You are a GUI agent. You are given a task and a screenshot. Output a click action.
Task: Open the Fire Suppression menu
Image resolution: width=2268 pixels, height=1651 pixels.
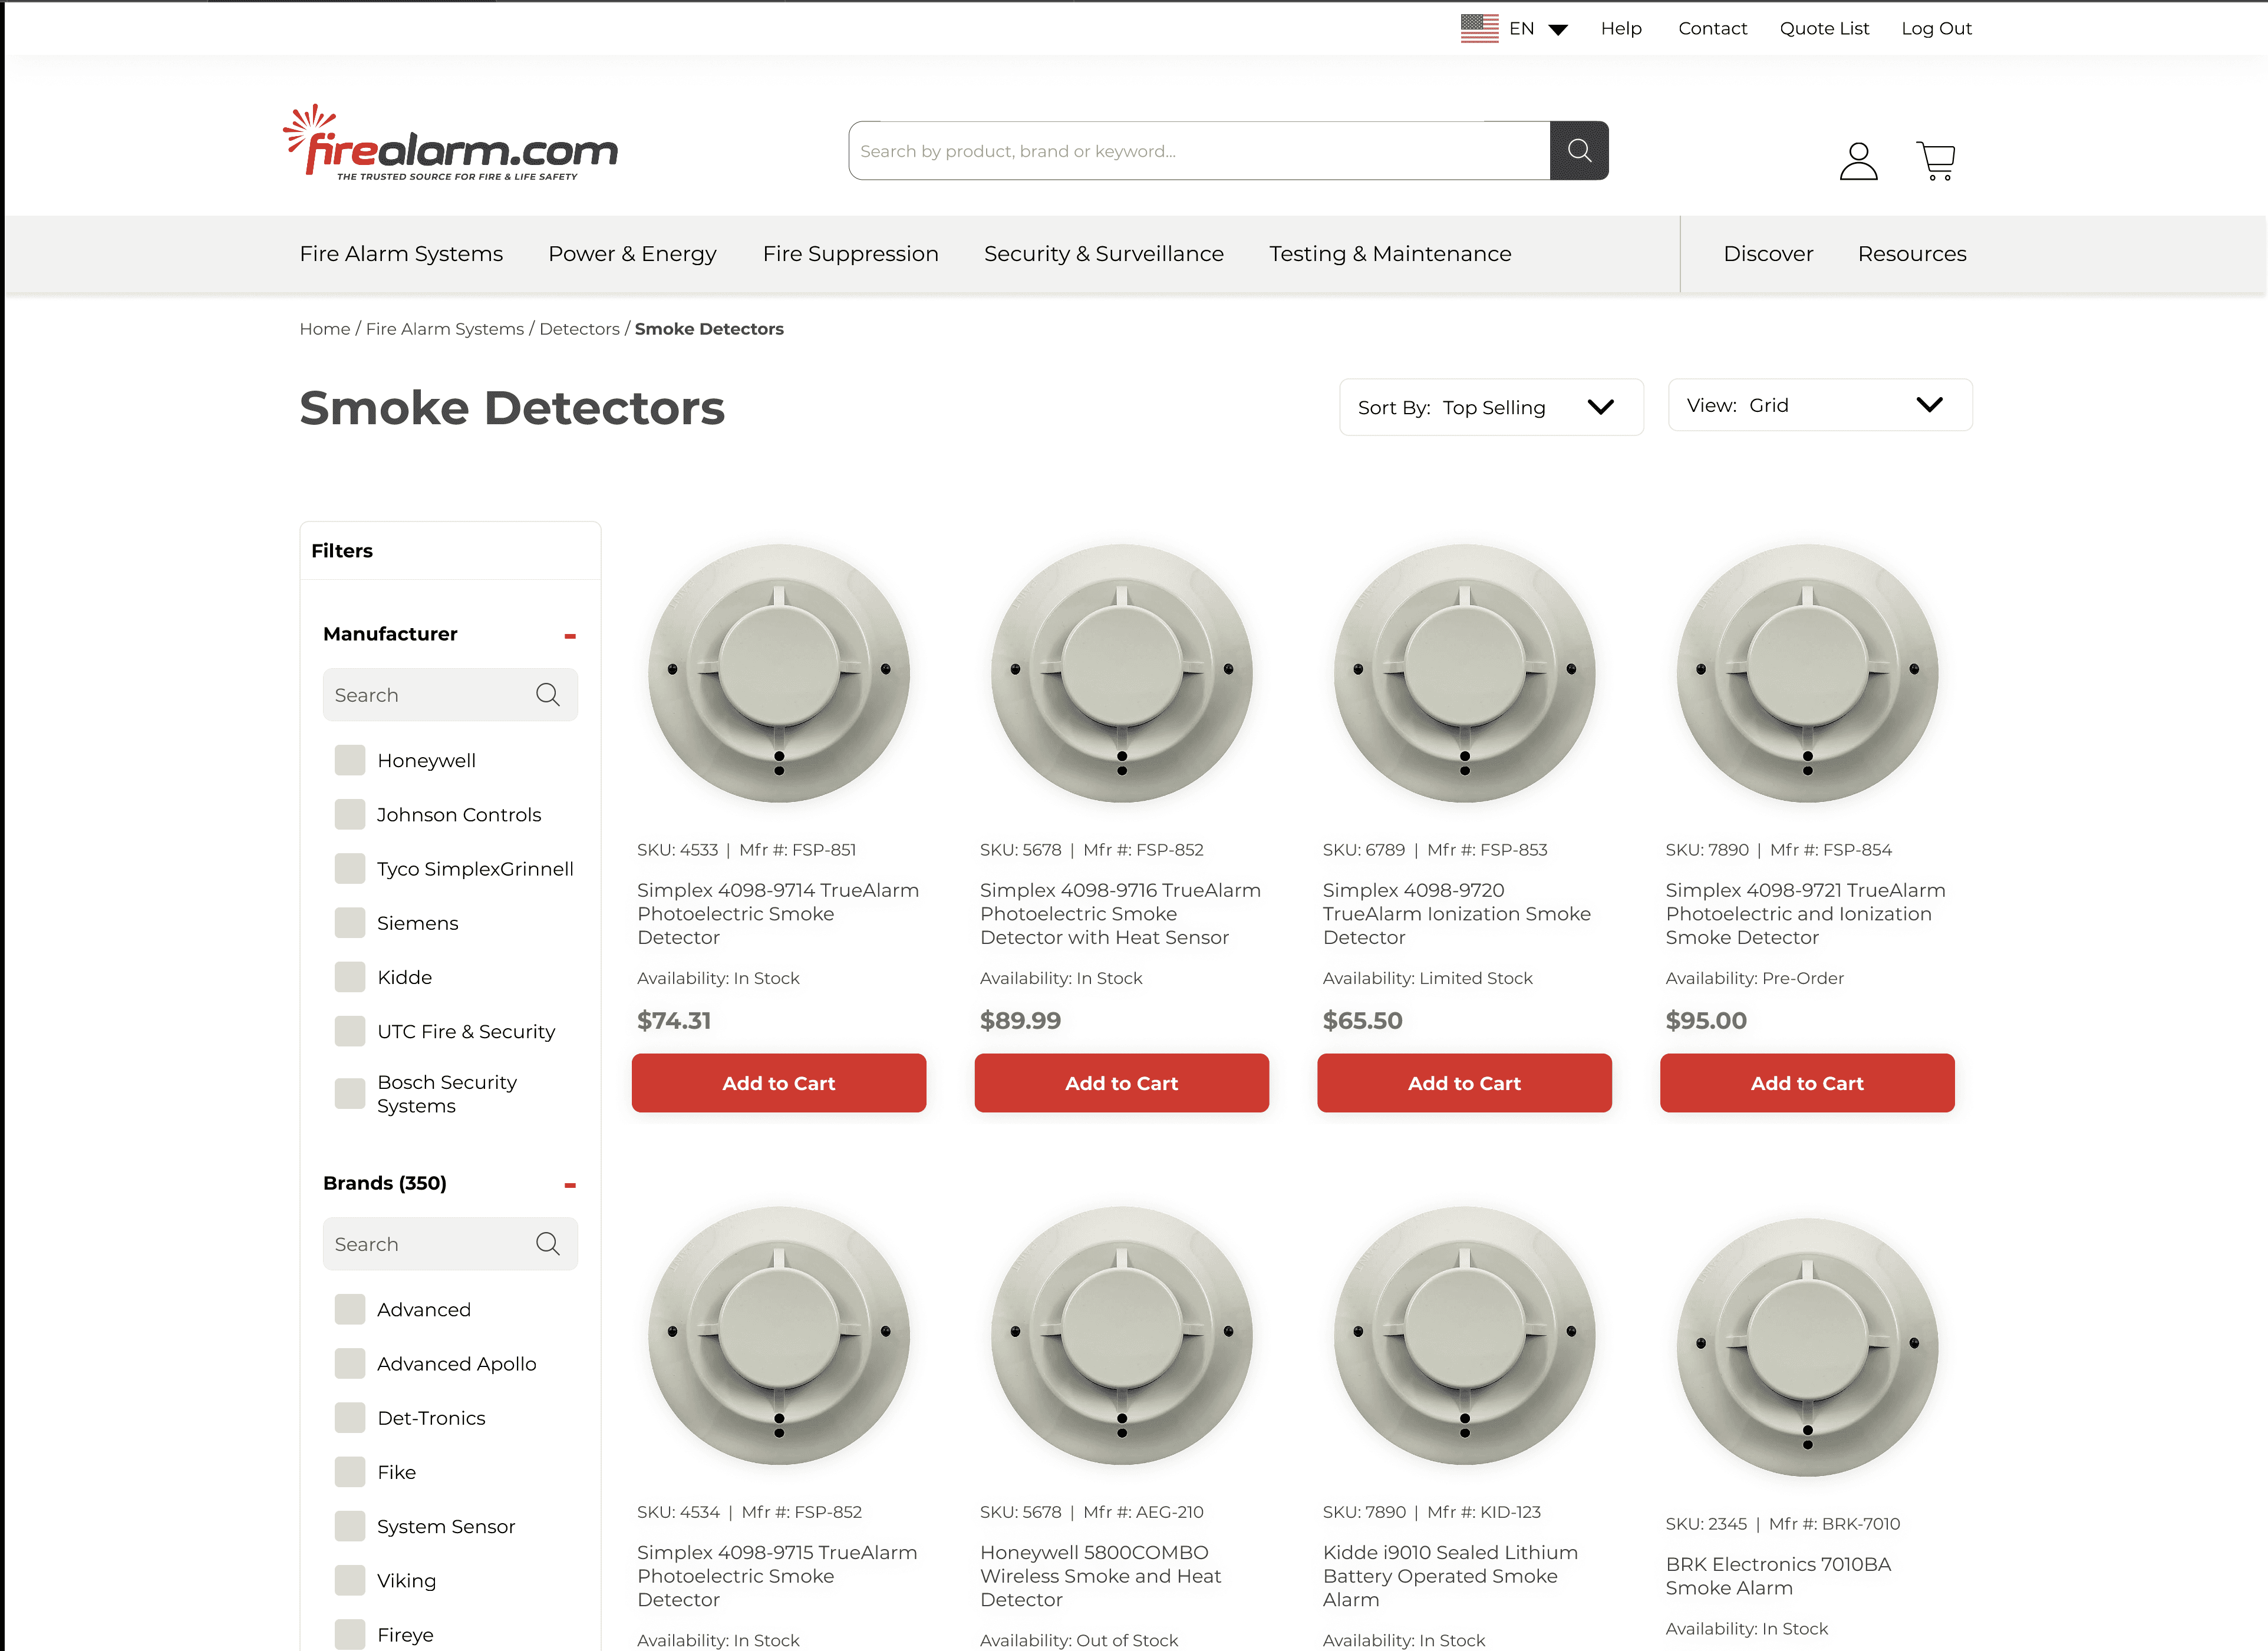tap(850, 254)
